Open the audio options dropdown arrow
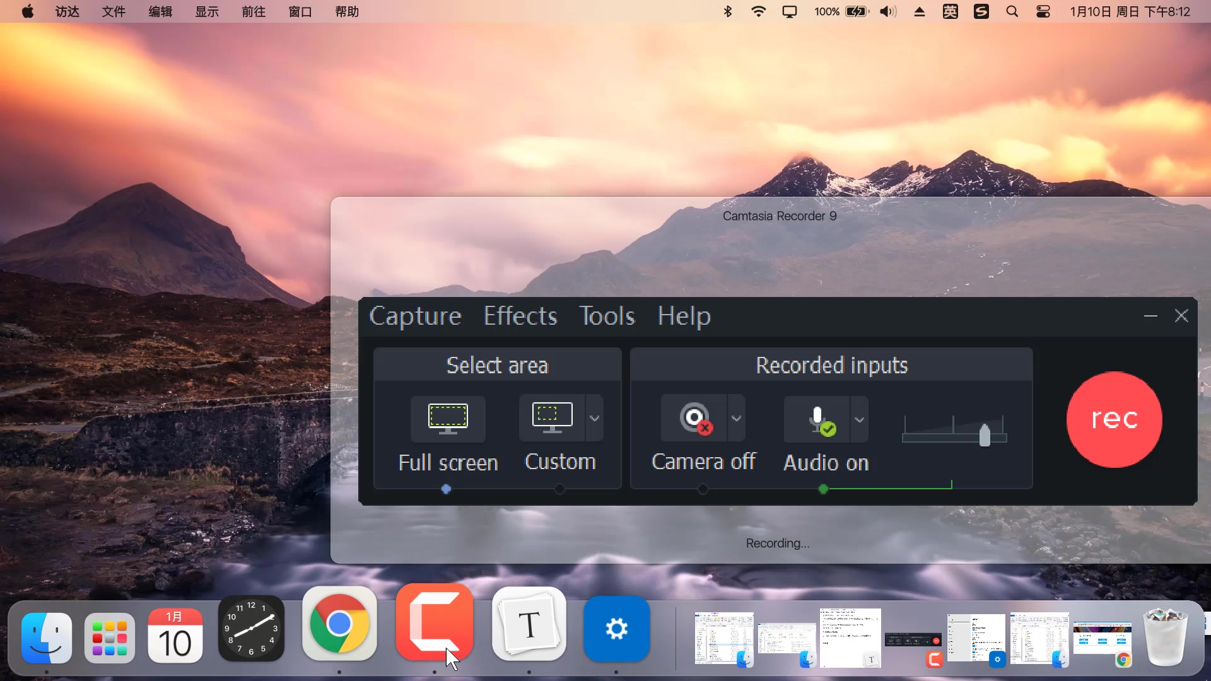 coord(859,419)
